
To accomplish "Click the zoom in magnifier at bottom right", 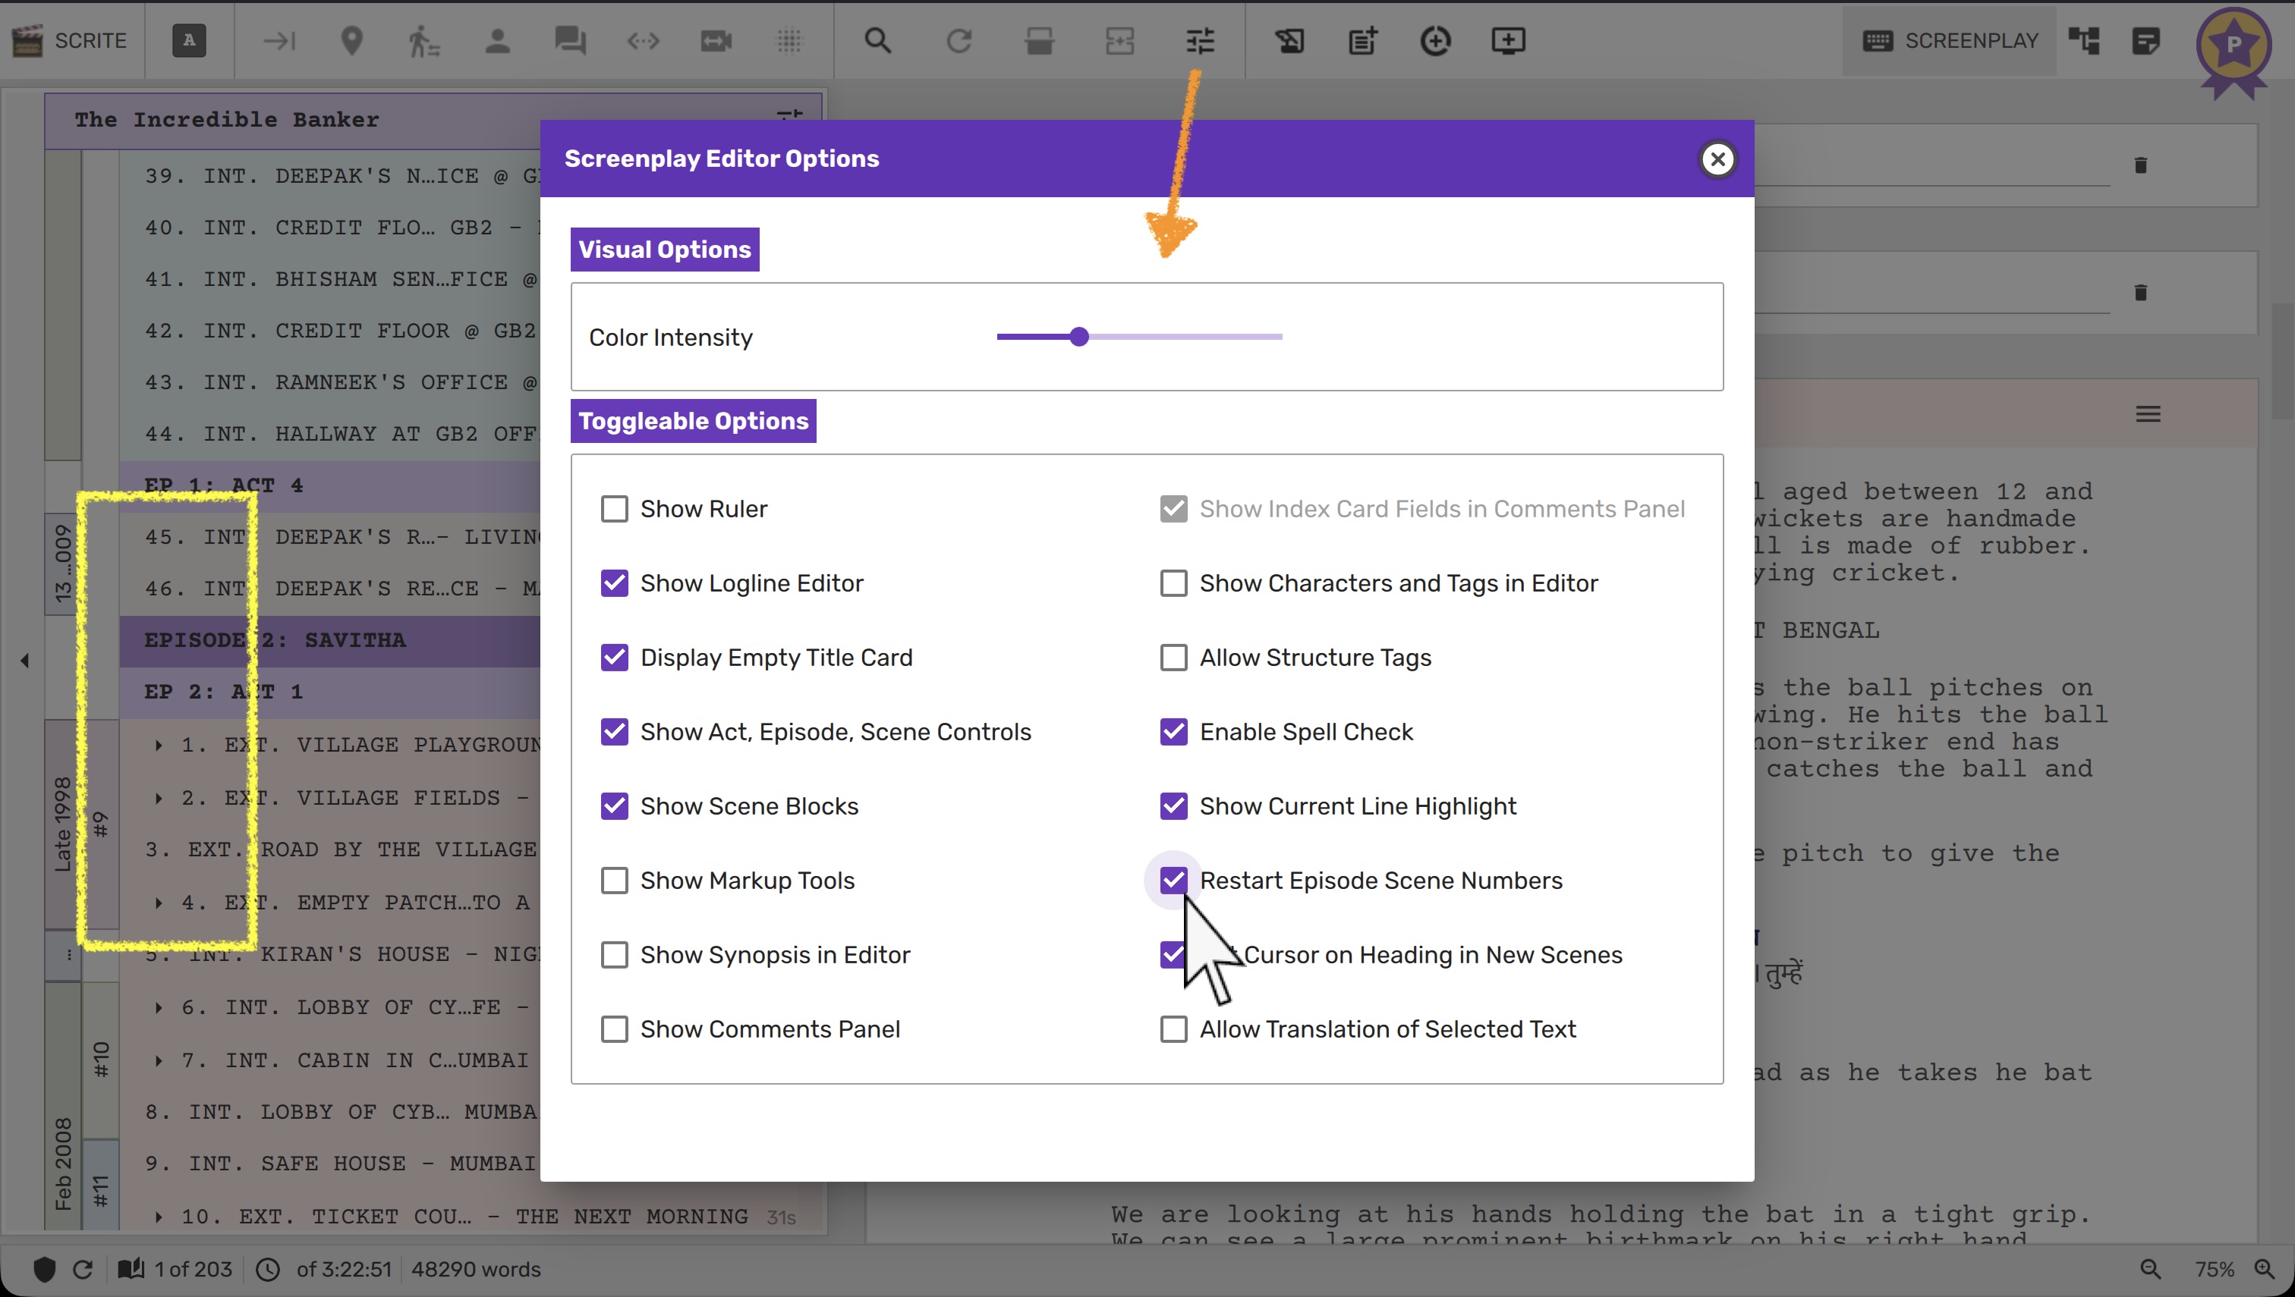I will click(2265, 1268).
